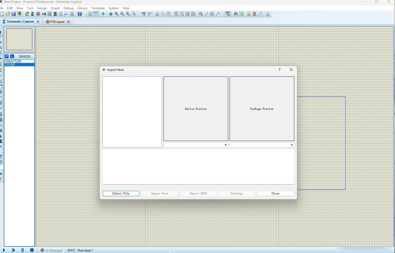Viewport: 395px width, 253px height.
Task: Select 10WATT22R in the devices list
Action: pos(19,61)
